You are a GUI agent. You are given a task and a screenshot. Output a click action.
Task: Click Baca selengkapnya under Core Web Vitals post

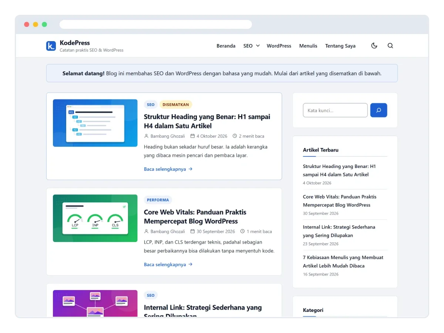tap(168, 265)
